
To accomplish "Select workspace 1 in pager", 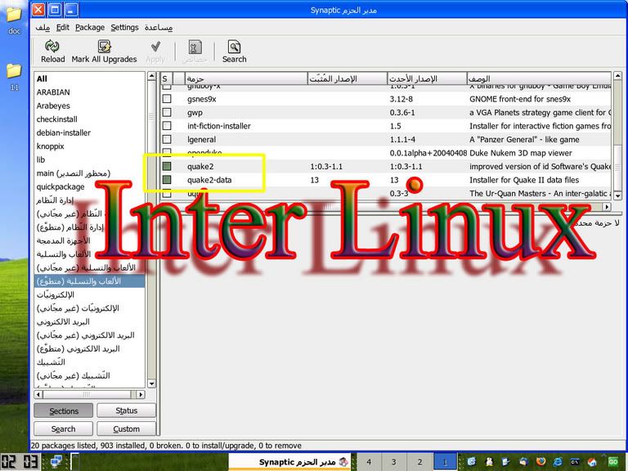I will [x=445, y=462].
